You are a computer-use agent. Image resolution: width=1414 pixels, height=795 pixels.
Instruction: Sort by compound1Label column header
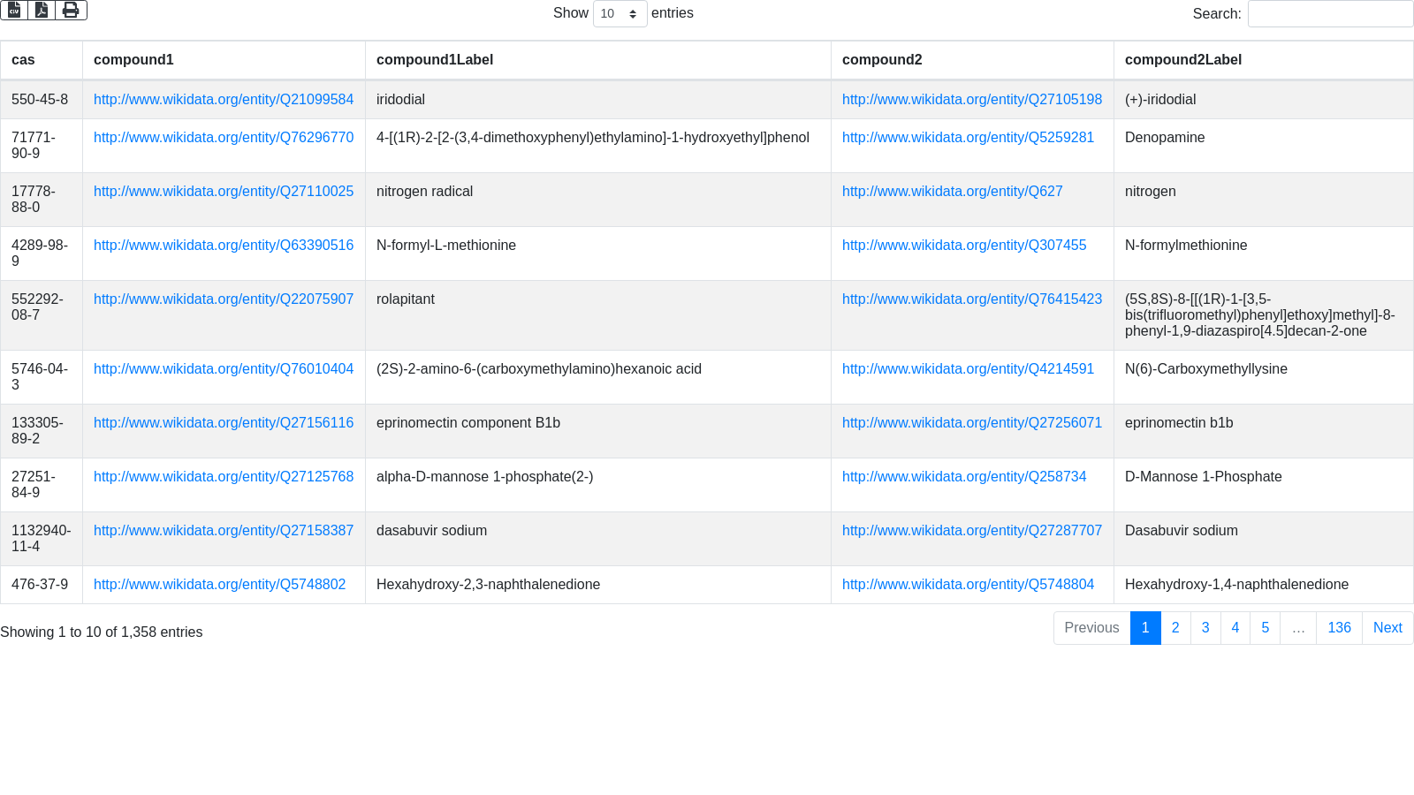[435, 60]
